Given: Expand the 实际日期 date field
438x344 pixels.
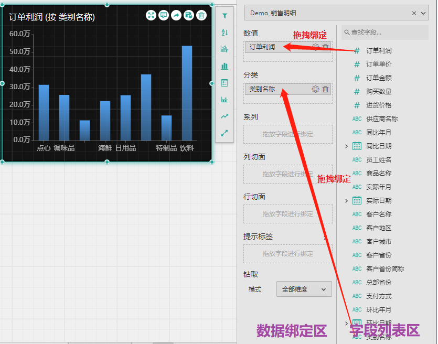Looking at the screenshot, I should click(346, 200).
